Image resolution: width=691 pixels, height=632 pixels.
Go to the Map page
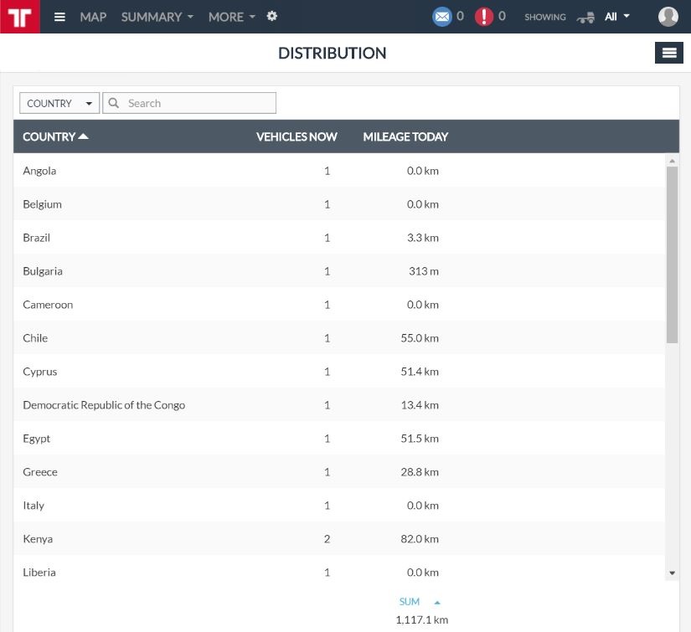point(93,17)
